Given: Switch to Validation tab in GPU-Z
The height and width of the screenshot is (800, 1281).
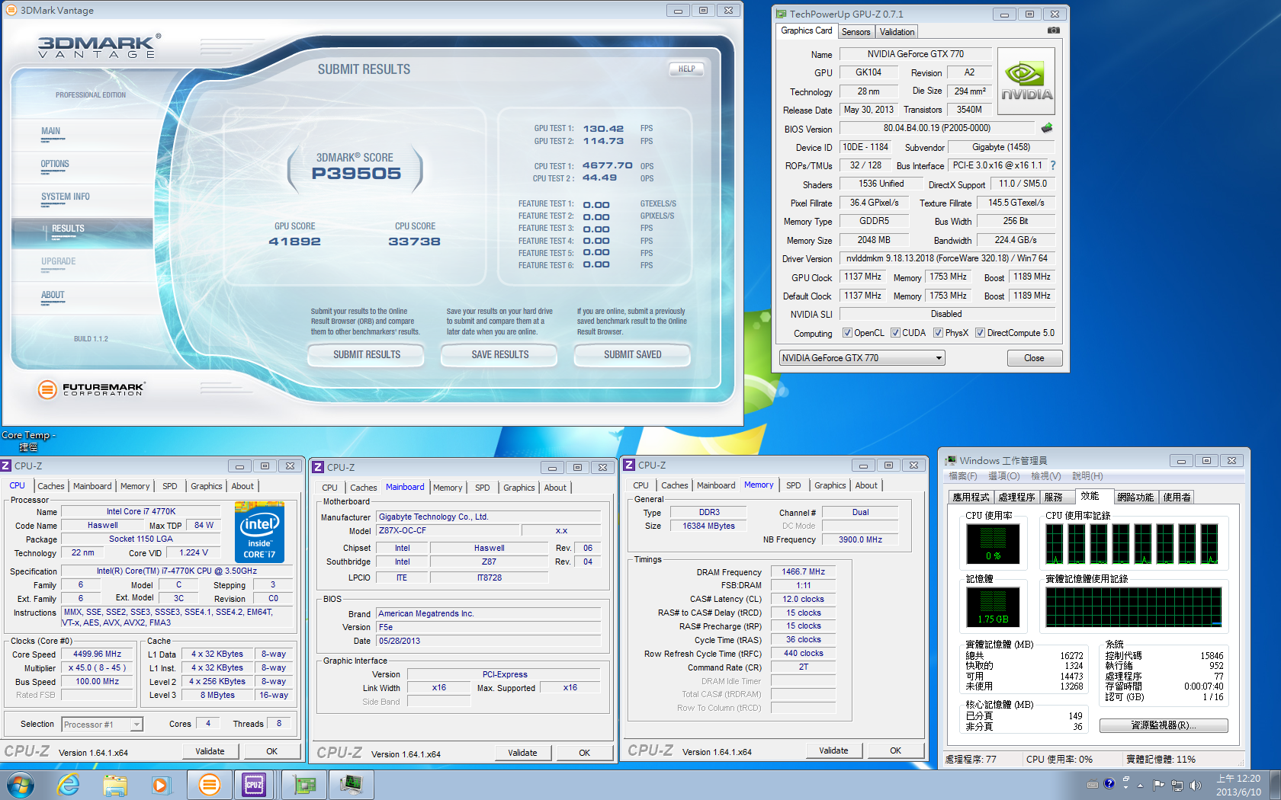Looking at the screenshot, I should point(897,32).
